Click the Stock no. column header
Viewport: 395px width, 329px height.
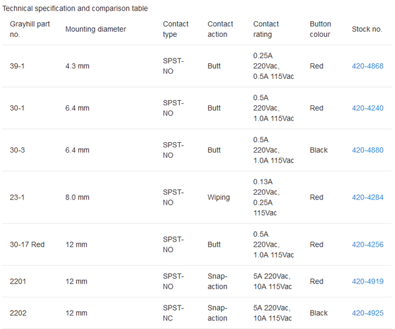tap(367, 29)
